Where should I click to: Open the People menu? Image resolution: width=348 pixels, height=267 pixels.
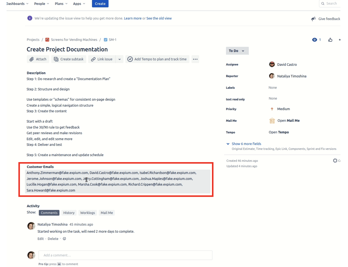coord(42,4)
